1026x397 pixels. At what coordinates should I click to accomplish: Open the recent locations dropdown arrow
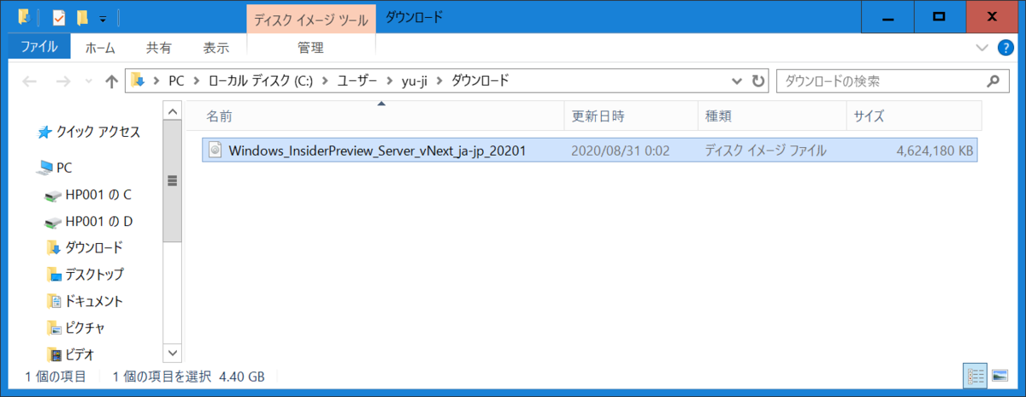click(x=89, y=82)
